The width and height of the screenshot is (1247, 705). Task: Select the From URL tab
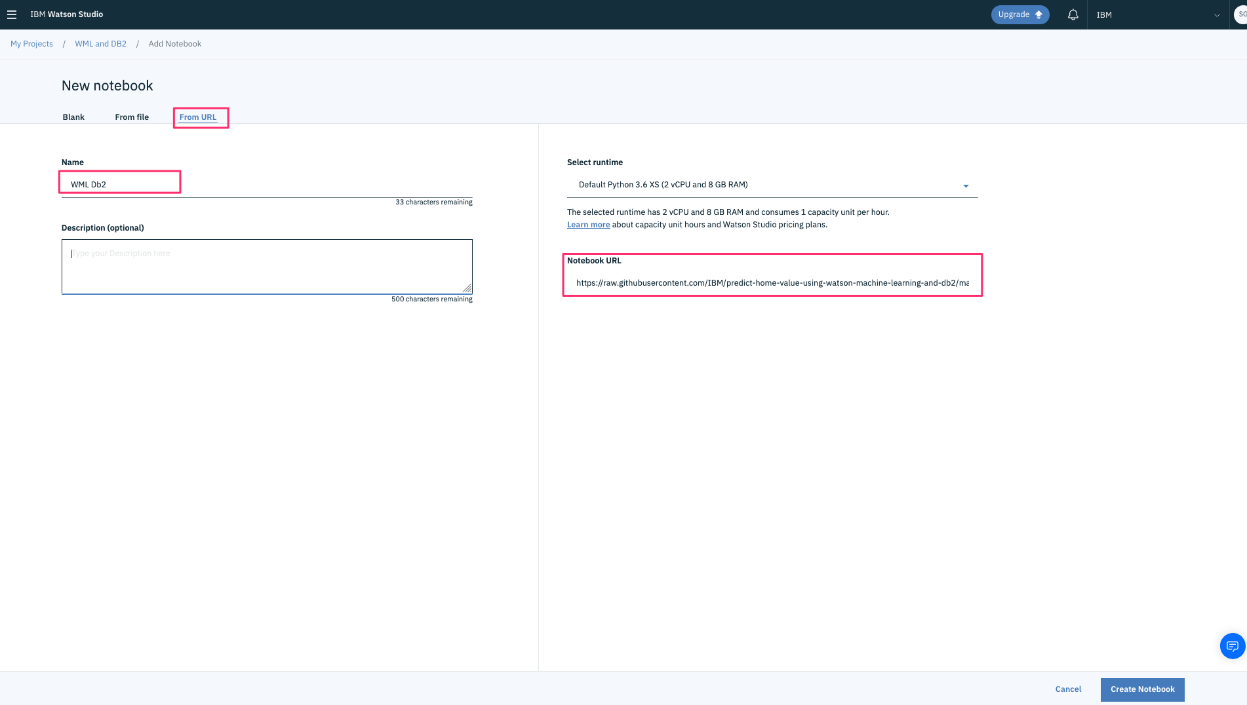click(x=198, y=117)
